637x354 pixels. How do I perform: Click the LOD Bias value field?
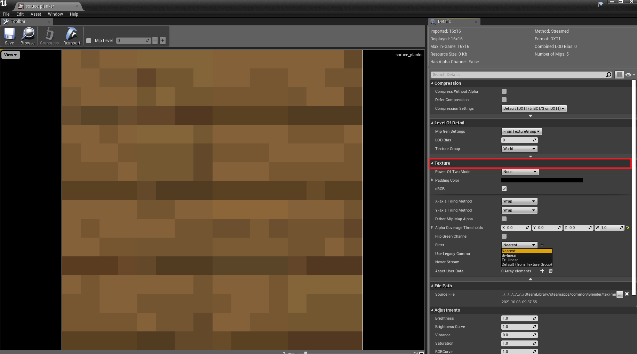[519, 140]
